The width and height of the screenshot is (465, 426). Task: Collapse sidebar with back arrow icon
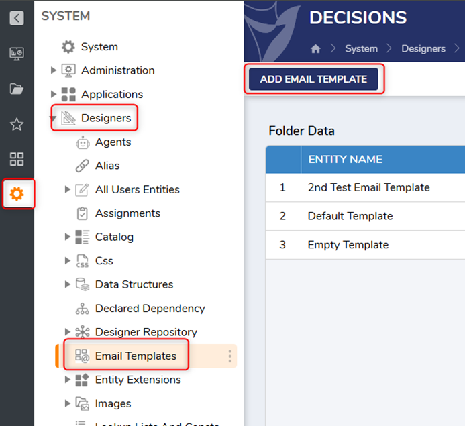click(17, 18)
